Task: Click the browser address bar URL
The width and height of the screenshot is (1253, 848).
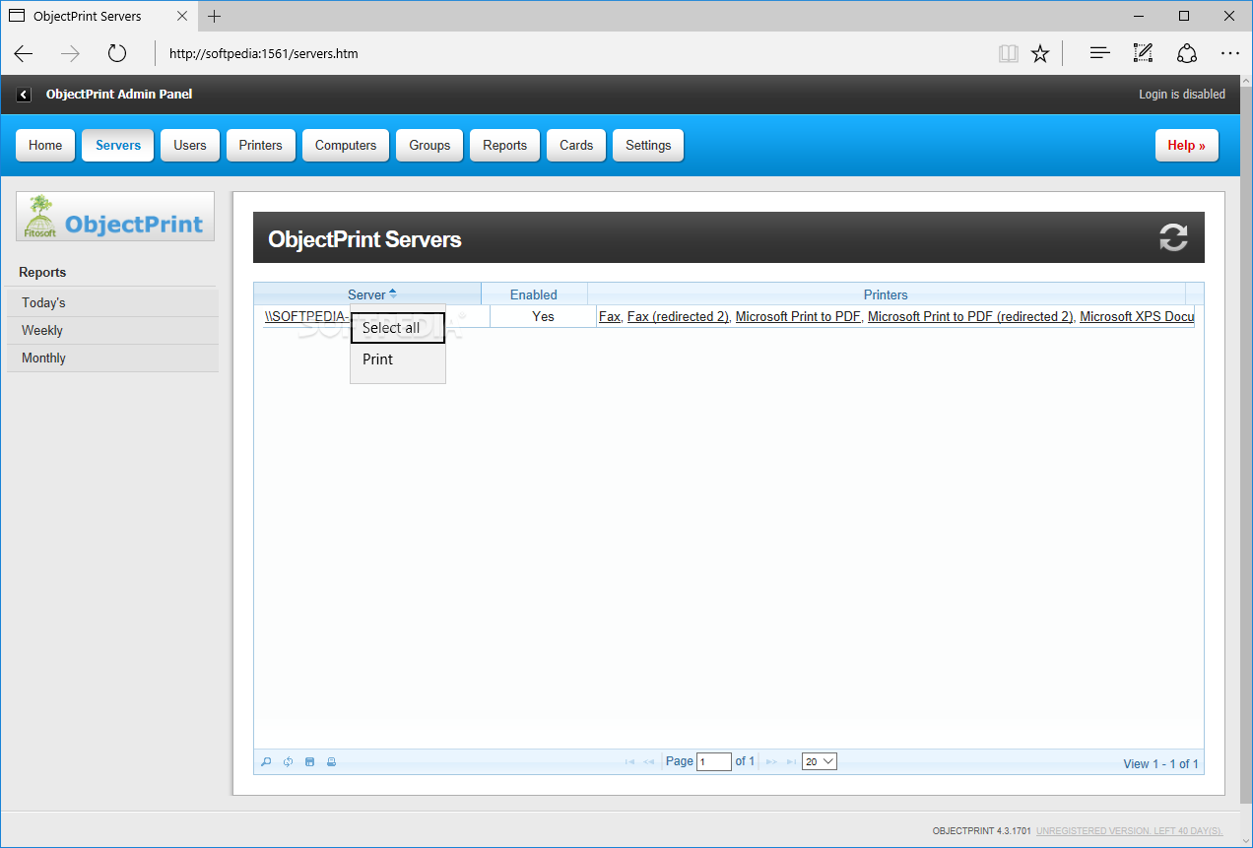Action: pyautogui.click(x=264, y=53)
